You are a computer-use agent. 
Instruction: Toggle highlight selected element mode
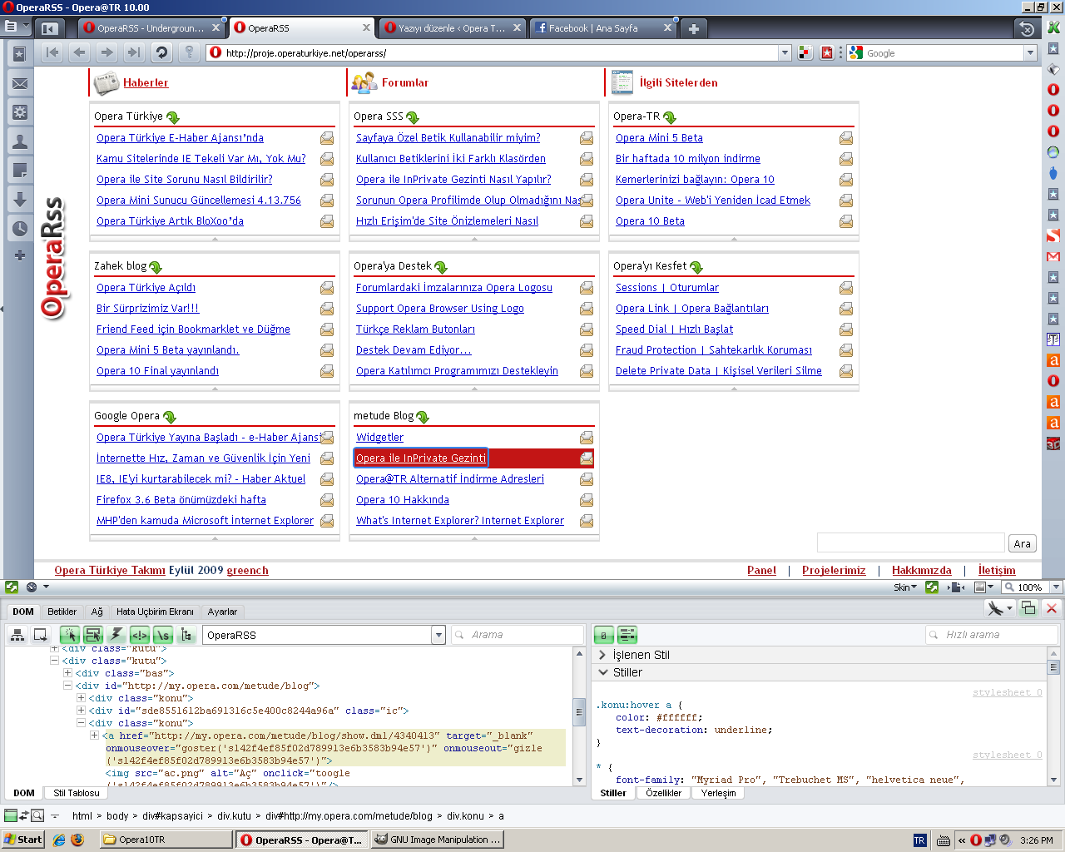(93, 635)
